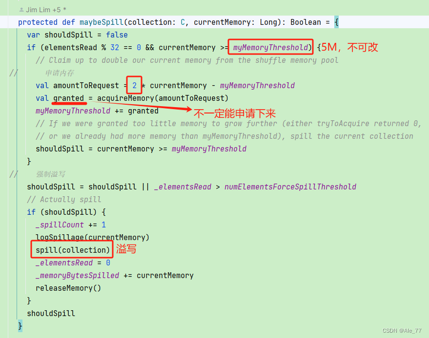Click the final shouldSpill return expression

click(x=51, y=314)
